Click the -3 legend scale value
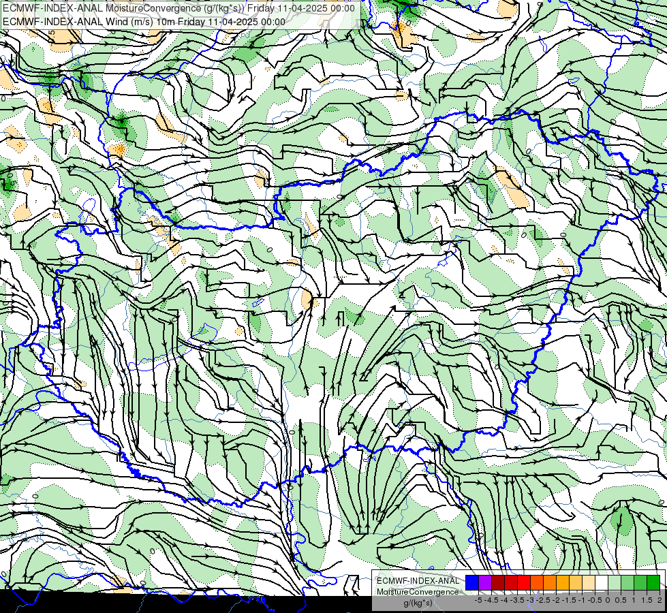667x613 pixels. [530, 600]
